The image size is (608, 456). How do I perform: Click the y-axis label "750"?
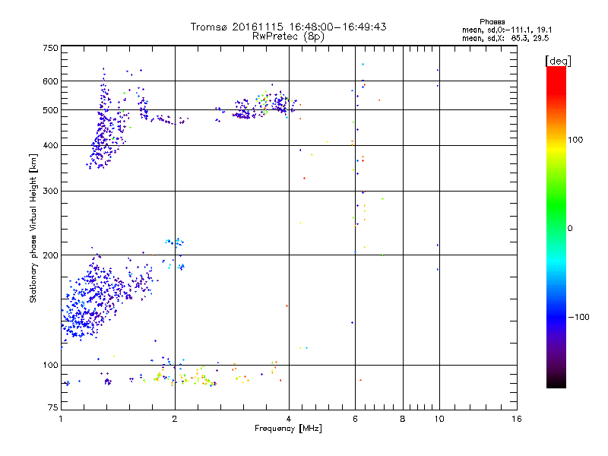pyautogui.click(x=51, y=48)
